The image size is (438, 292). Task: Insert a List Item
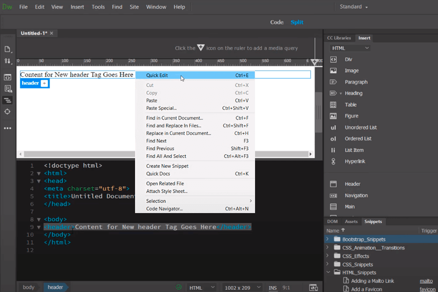click(354, 150)
